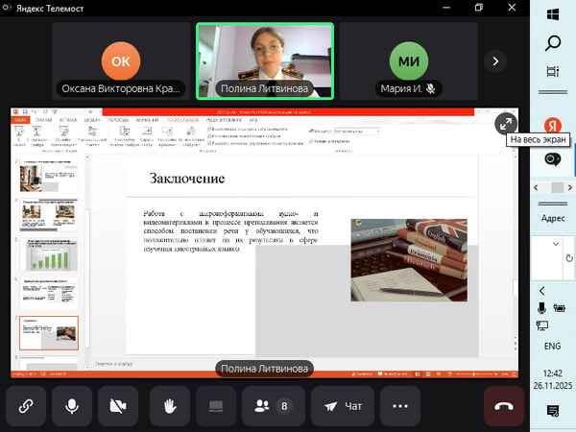Screen dimensions: 576x432
Task: Select Полина Литвинова video tile
Action: 265,60
